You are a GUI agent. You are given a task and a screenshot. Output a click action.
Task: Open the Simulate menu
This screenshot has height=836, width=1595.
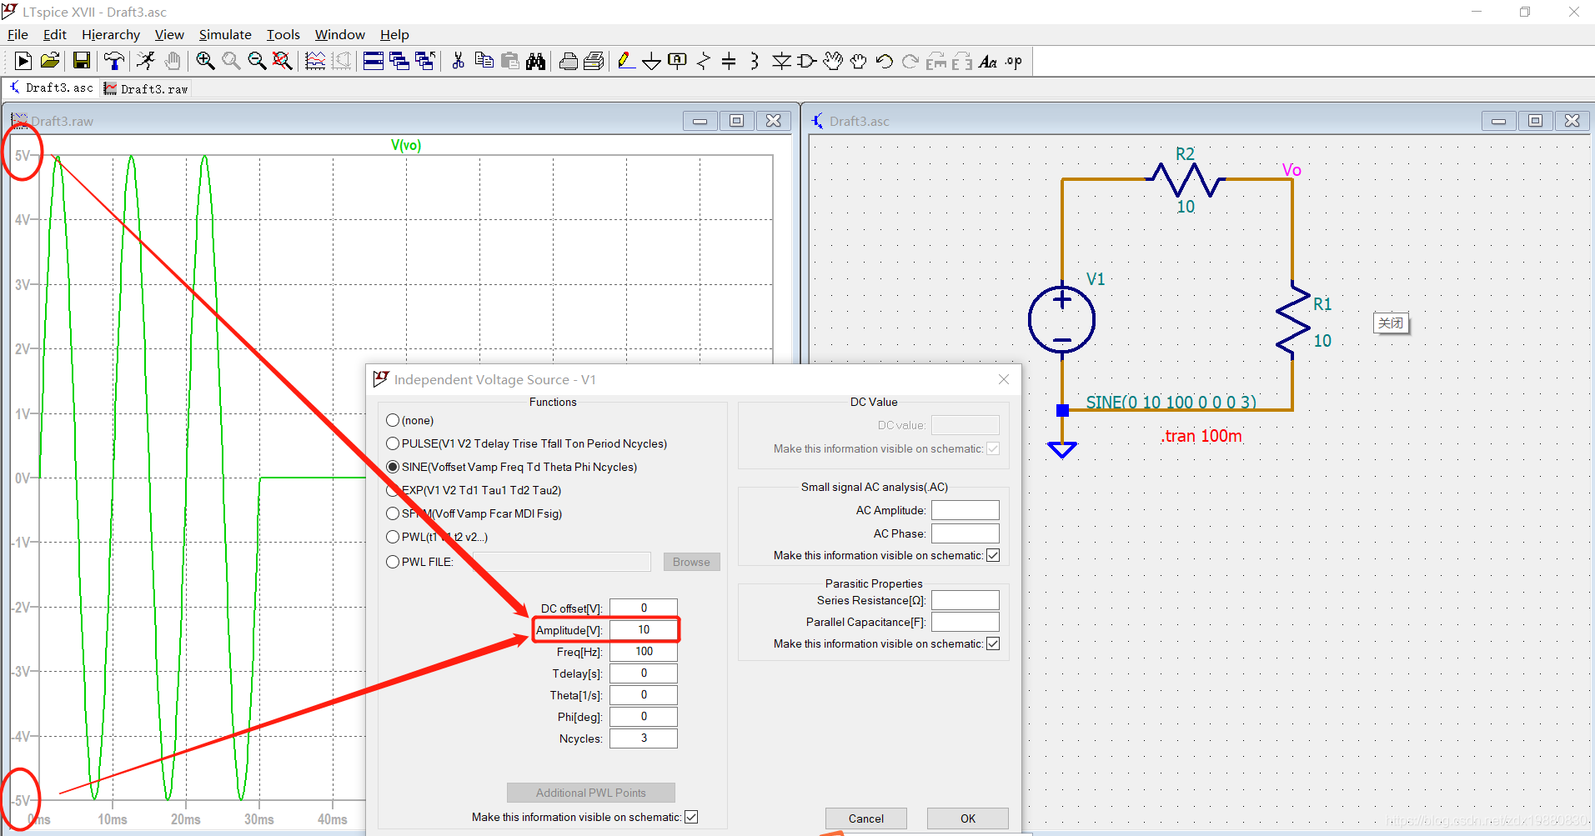click(x=224, y=34)
